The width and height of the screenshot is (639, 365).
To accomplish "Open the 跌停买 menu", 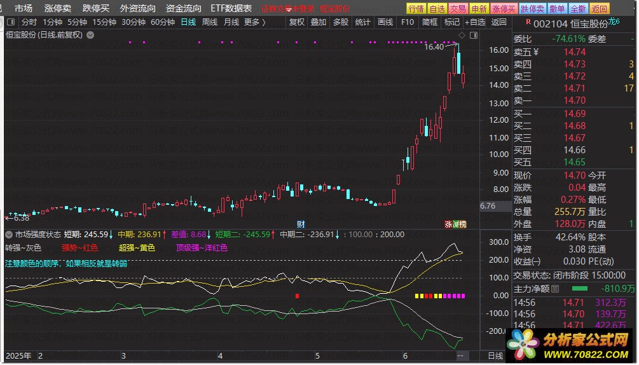I will (96, 8).
